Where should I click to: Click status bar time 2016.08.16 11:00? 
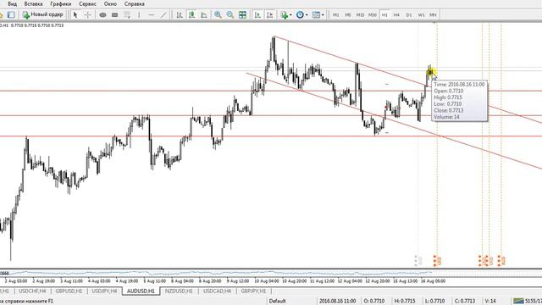point(337,302)
